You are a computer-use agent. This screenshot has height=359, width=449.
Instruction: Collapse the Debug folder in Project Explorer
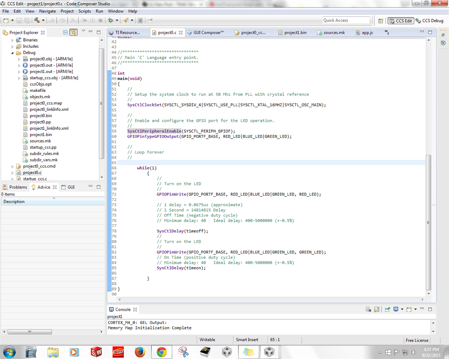click(12, 53)
